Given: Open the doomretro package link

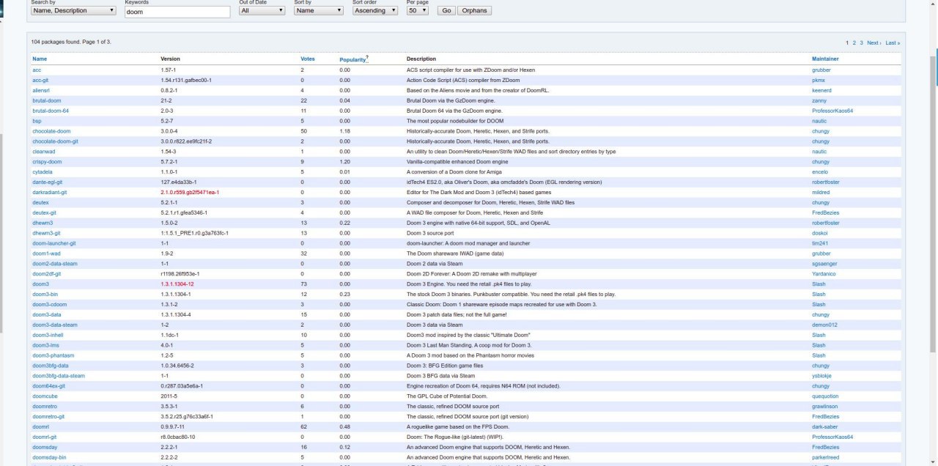Looking at the screenshot, I should pyautogui.click(x=45, y=407).
